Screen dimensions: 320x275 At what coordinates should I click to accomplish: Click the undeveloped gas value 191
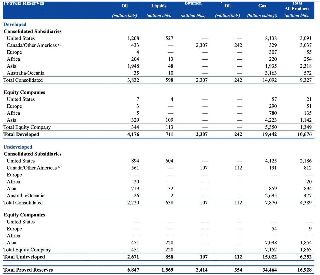click(x=273, y=168)
